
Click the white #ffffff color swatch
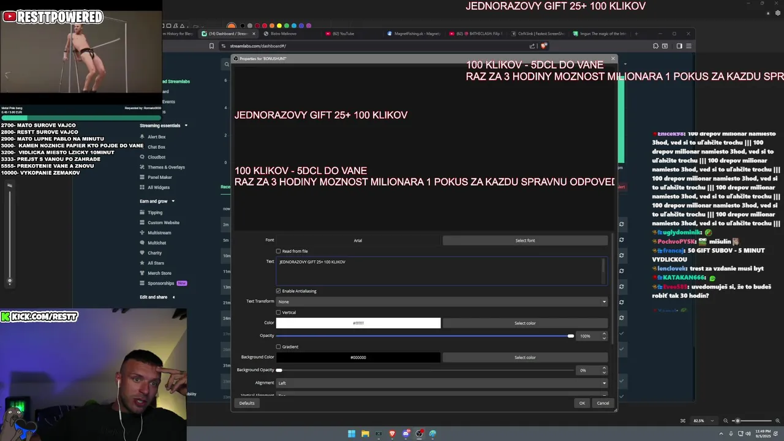358,323
